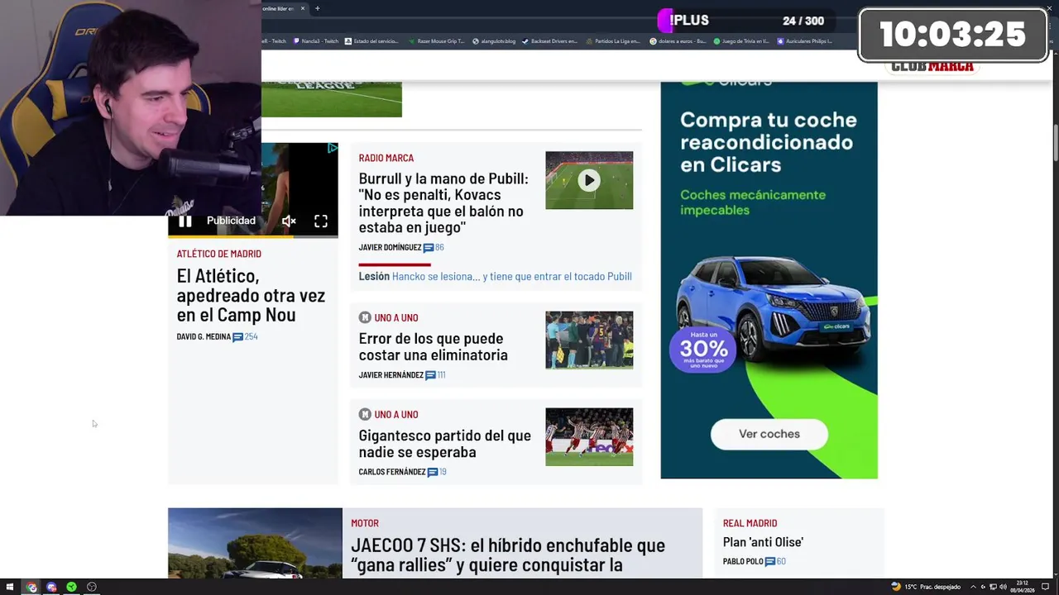The height and width of the screenshot is (595, 1059).
Task: Open article 'Gigantesco partido del que nadie se esperaba'
Action: 444,444
